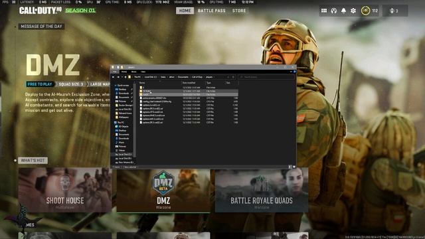Open the View ribbon tab in Explorer
The image size is (425, 239).
coord(143,72)
